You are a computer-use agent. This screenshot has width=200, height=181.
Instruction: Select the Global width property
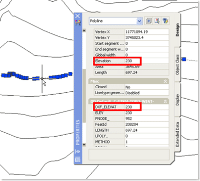point(131,55)
